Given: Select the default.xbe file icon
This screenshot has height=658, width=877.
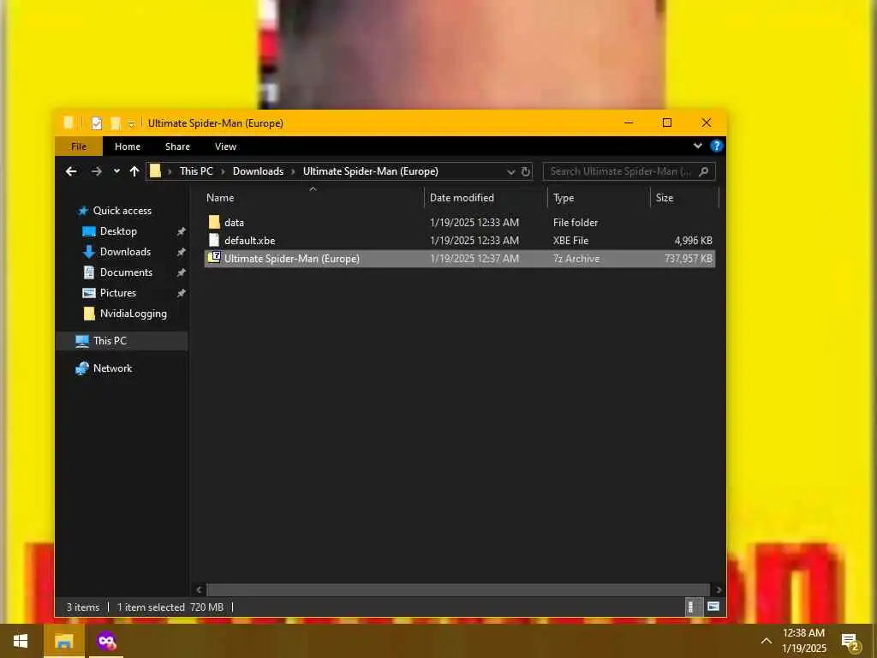Looking at the screenshot, I should click(x=213, y=240).
